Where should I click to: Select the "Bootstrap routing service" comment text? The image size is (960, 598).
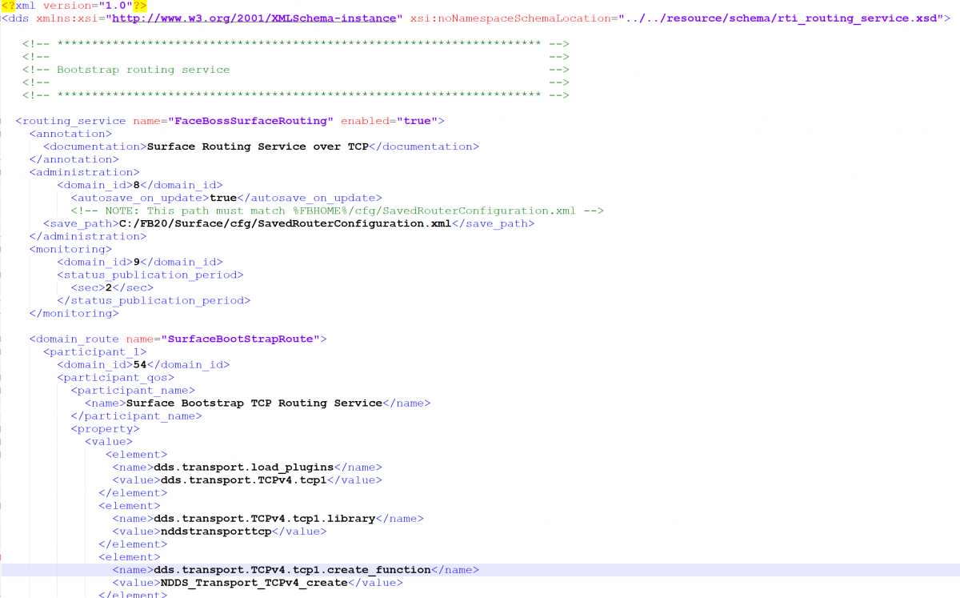coord(143,70)
